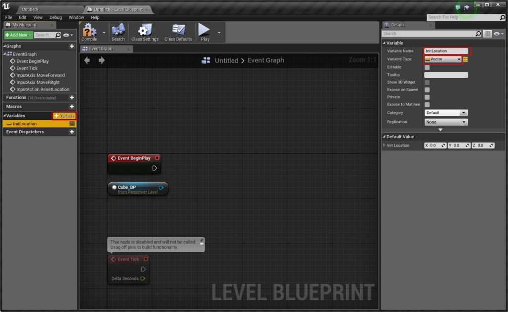508x312 pixels.
Task: Add a new event dispatcher
Action: click(72, 132)
